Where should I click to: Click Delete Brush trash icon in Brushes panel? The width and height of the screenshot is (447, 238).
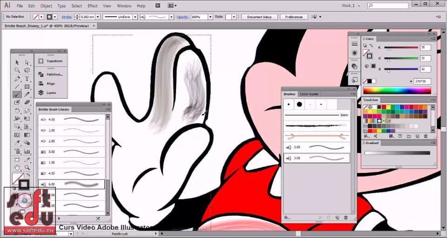pos(346,218)
